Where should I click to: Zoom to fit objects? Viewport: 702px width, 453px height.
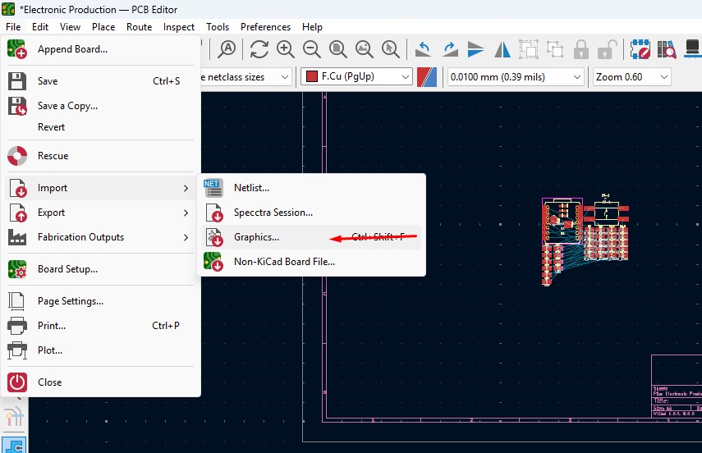[x=364, y=48]
